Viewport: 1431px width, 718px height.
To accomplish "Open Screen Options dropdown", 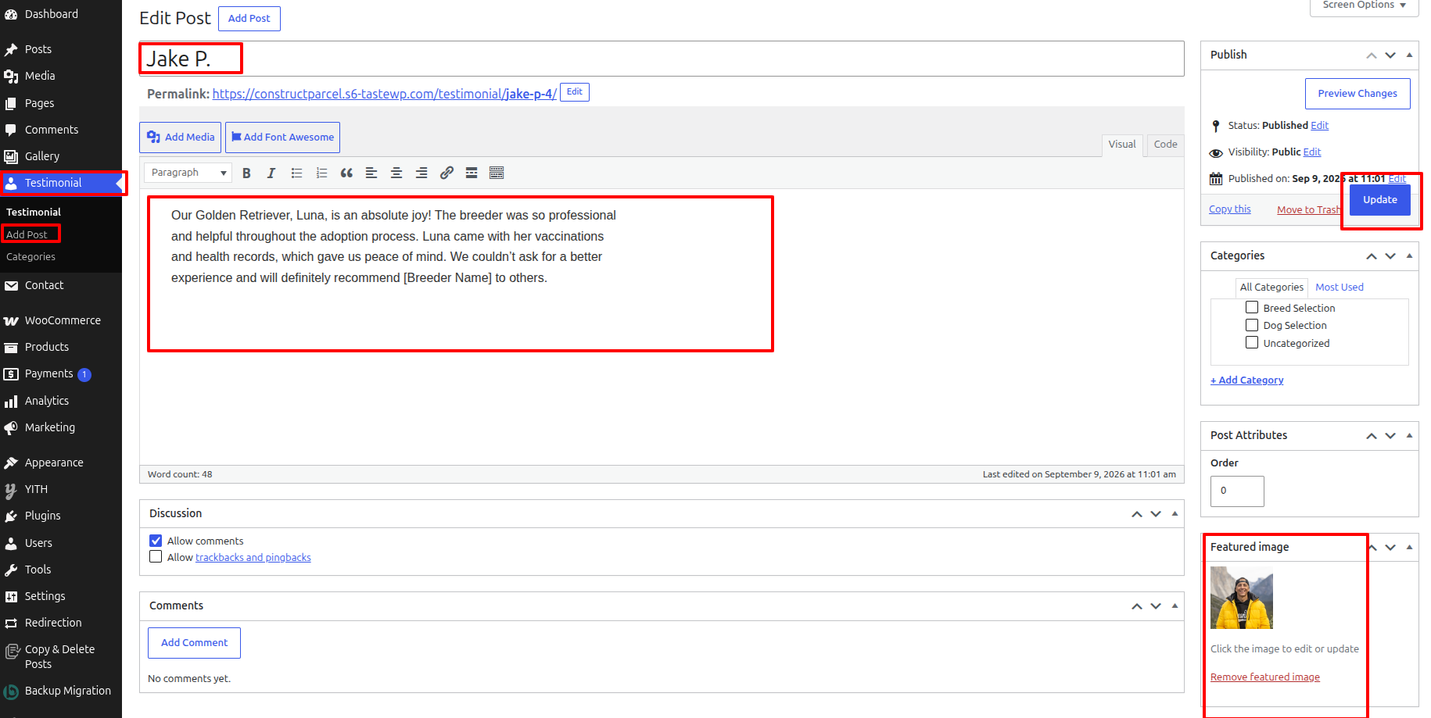I will point(1364,5).
